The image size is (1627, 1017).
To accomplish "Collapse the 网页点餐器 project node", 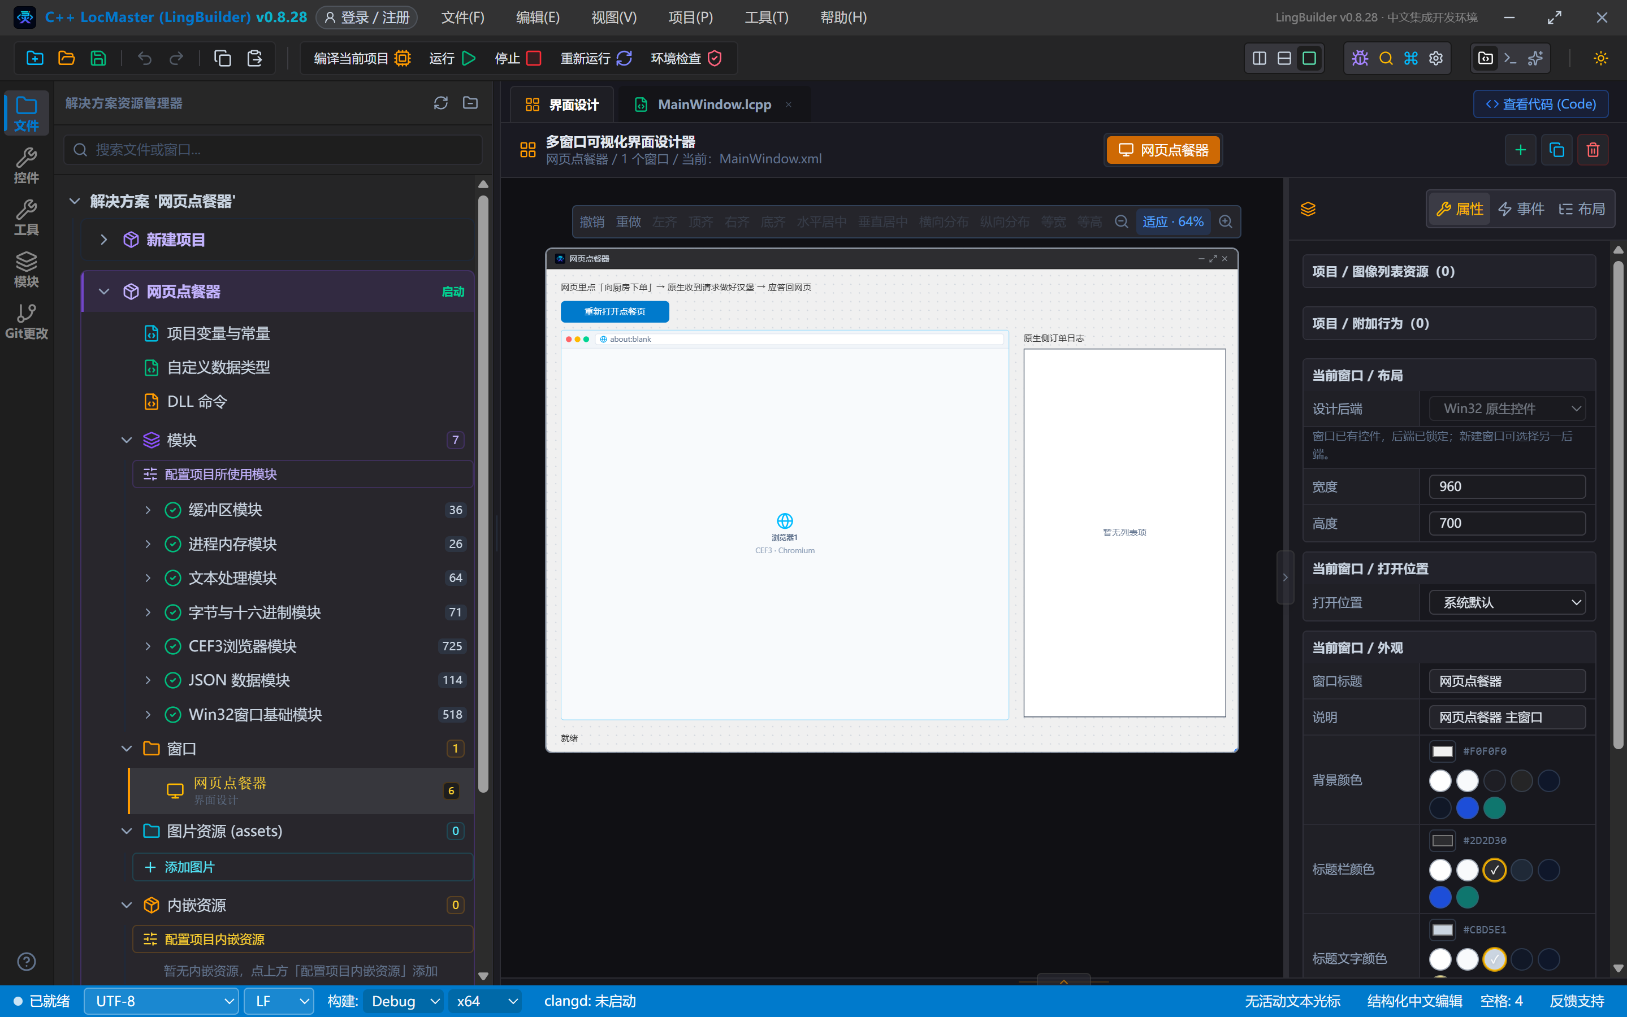I will (x=104, y=291).
